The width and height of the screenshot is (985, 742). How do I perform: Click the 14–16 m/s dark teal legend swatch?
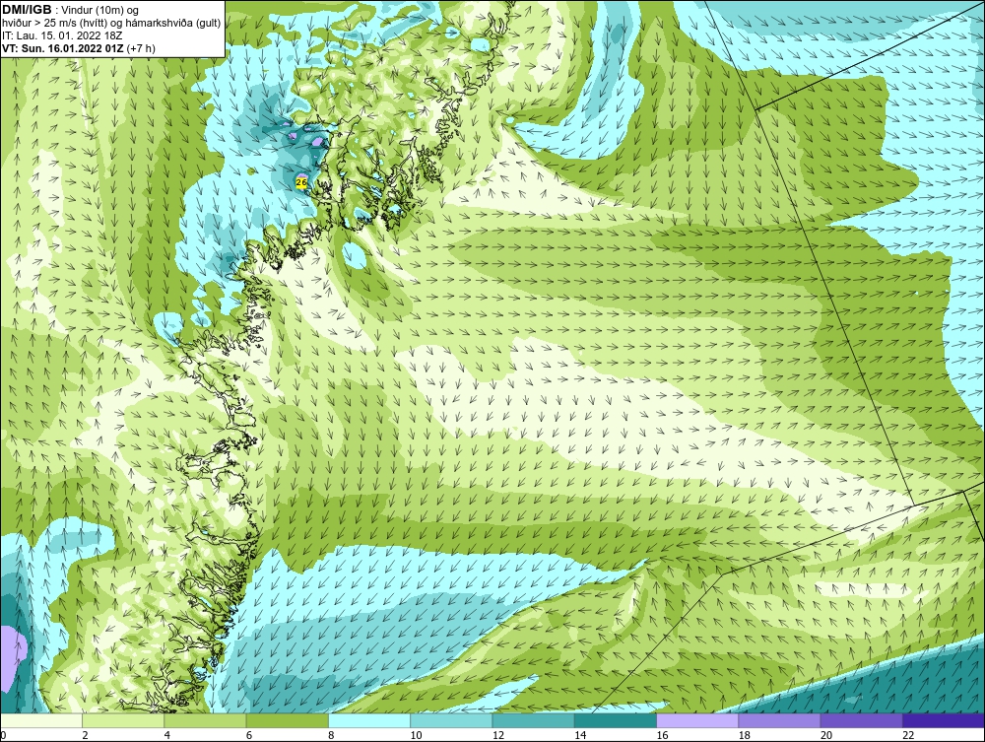[616, 720]
